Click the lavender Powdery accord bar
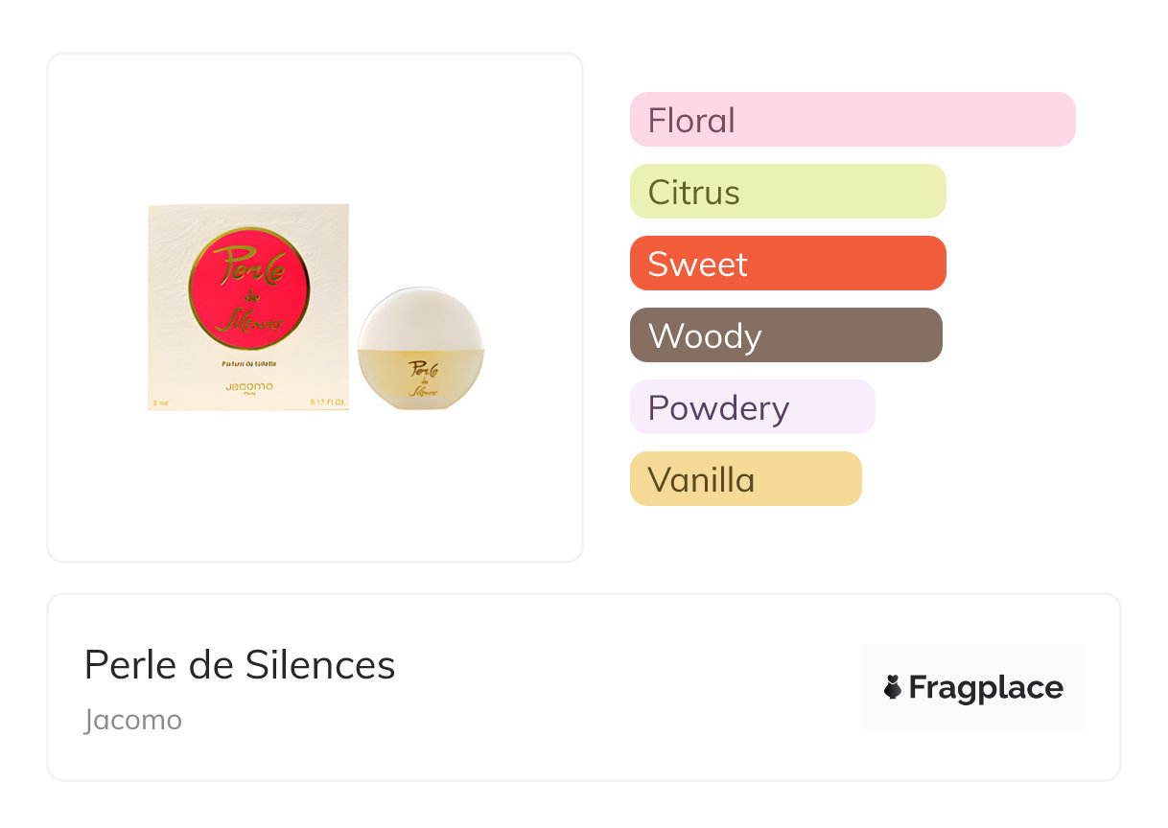 click(752, 407)
